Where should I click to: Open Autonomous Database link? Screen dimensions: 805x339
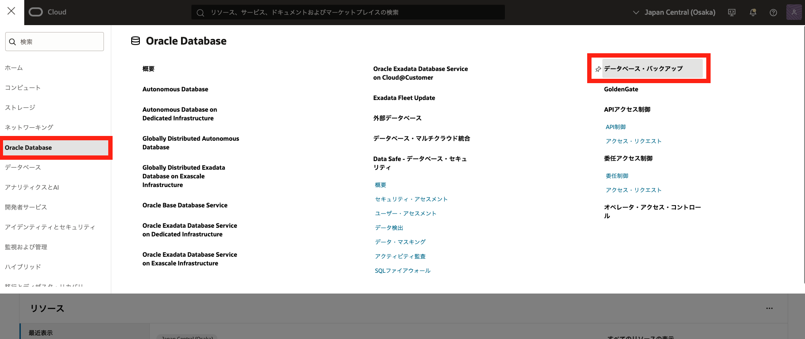point(175,89)
